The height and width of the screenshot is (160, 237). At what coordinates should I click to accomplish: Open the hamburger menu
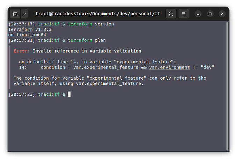coord(184,14)
